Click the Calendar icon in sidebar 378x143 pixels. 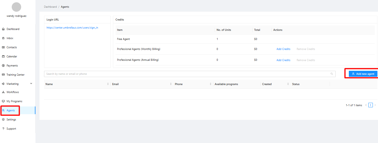pos(3,57)
